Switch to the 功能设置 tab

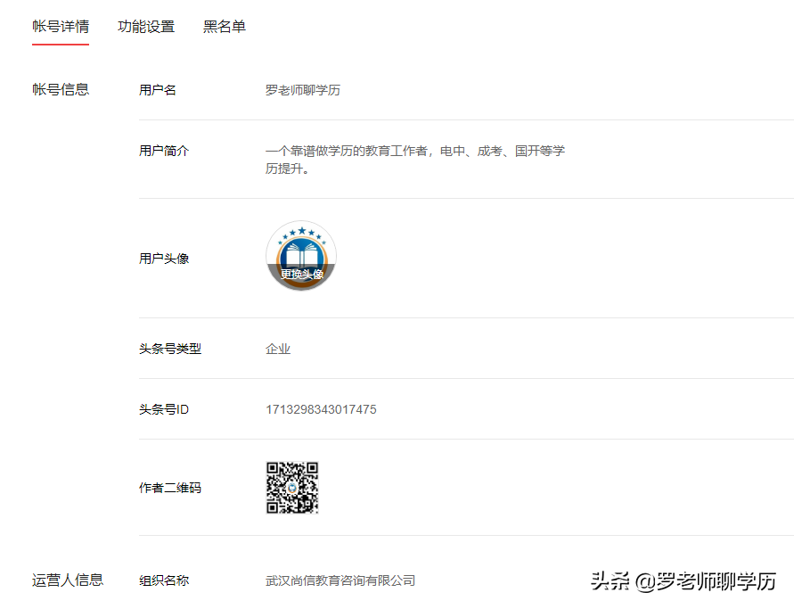pos(146,27)
